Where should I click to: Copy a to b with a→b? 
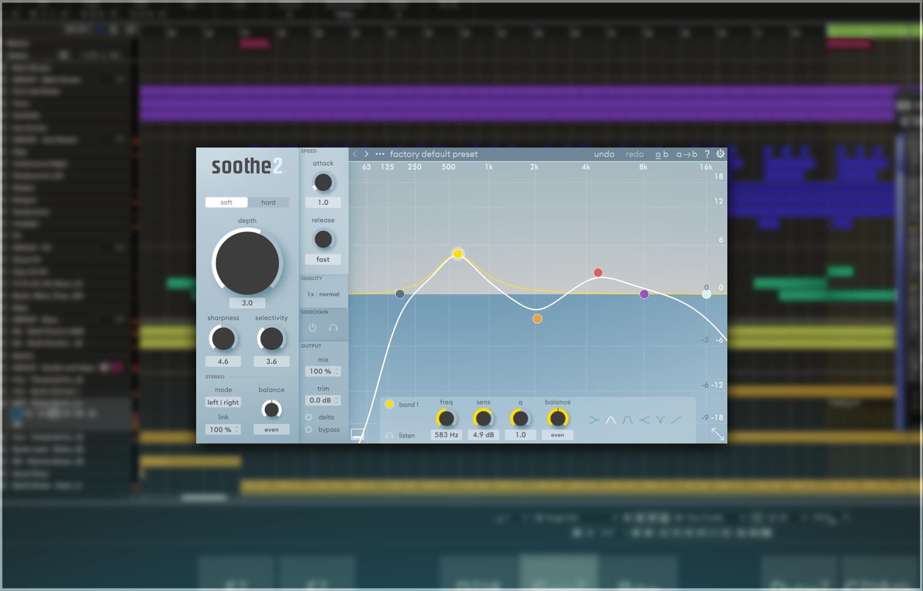(686, 154)
